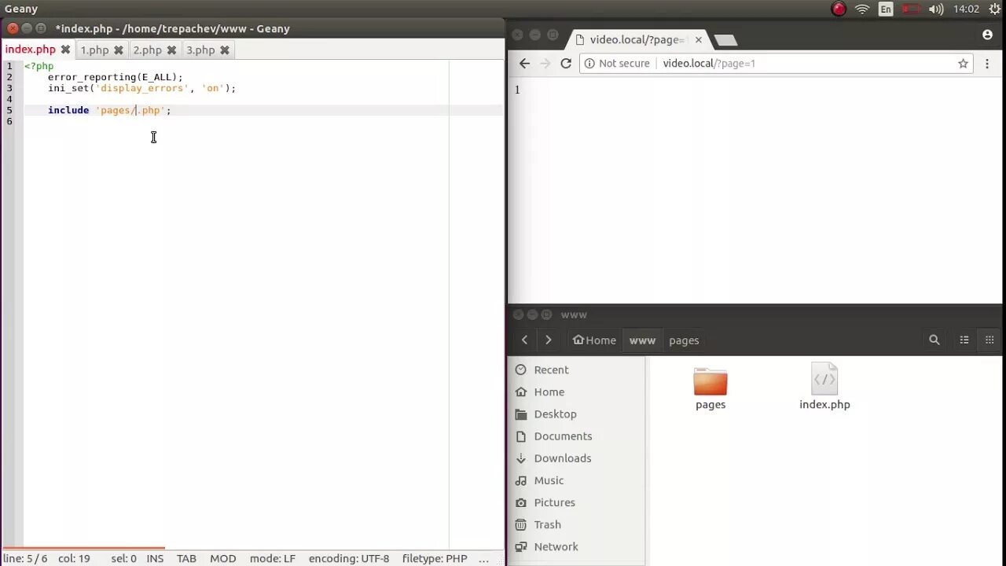Viewport: 1006px width, 566px height.
Task: Close the 2.php tab
Action: [x=171, y=50]
